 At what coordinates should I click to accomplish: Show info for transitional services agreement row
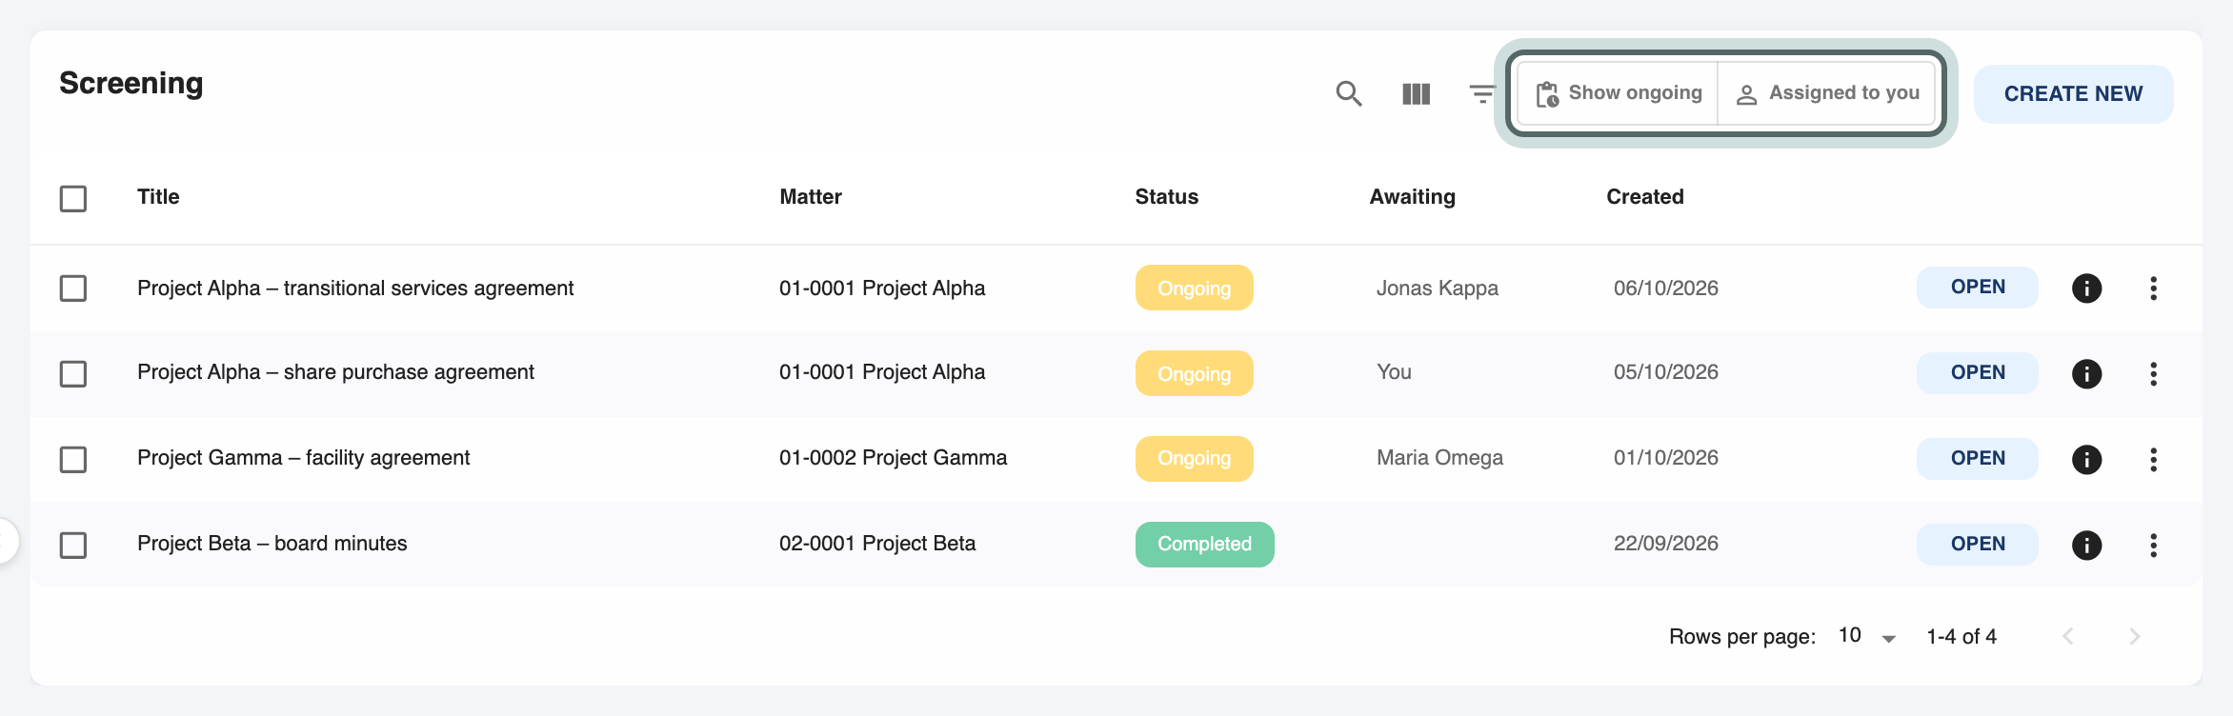[2086, 288]
